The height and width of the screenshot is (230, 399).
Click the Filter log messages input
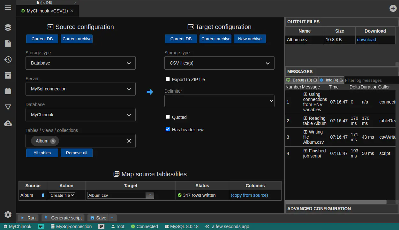[x=371, y=80]
